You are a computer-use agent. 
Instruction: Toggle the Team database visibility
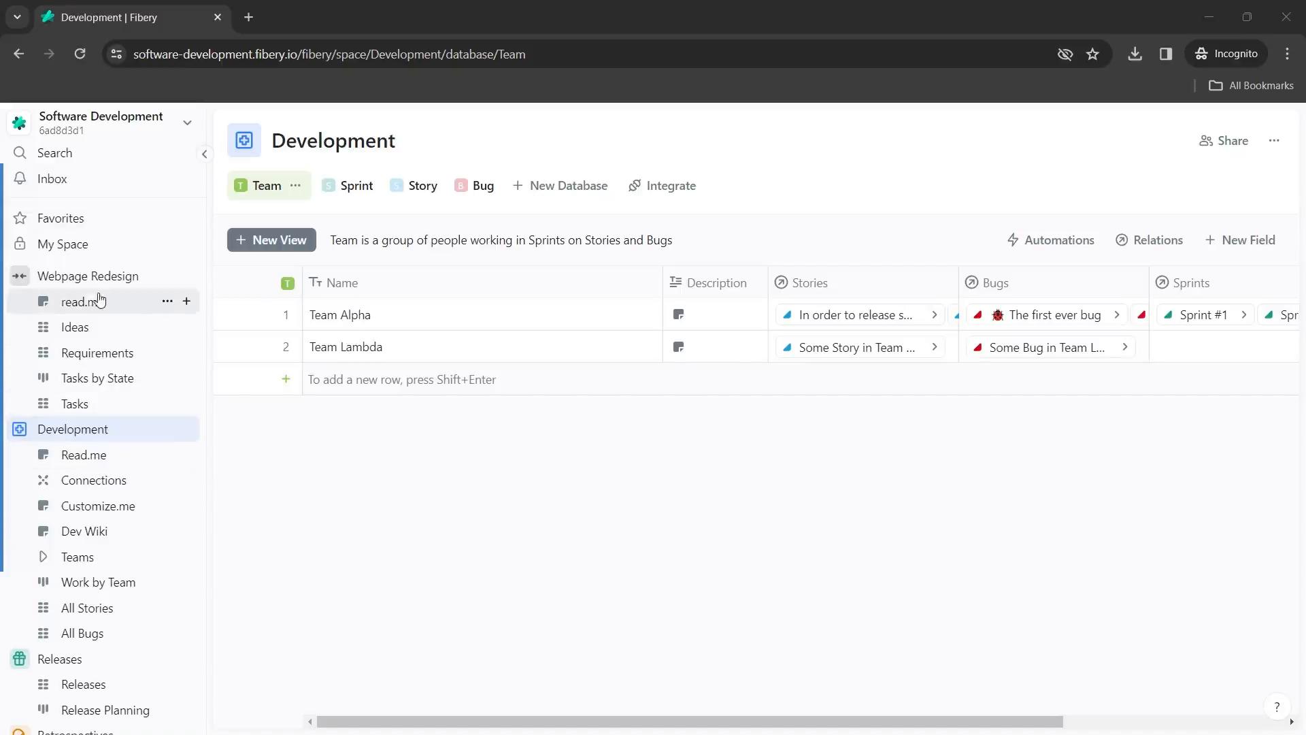click(x=297, y=186)
